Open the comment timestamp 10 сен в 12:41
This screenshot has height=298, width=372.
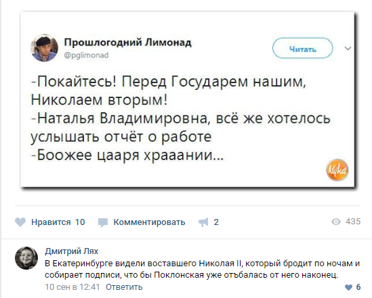point(73,287)
